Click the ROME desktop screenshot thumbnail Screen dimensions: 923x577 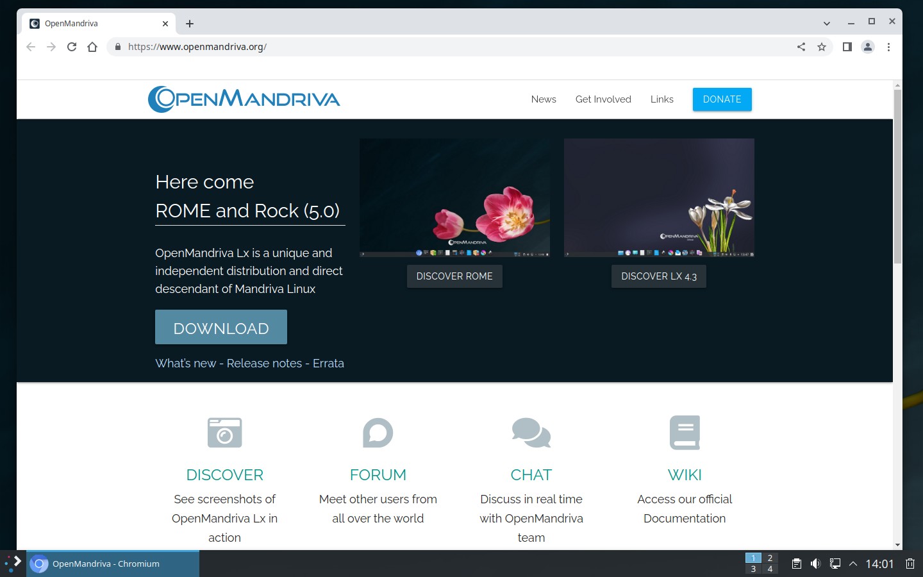(x=454, y=197)
